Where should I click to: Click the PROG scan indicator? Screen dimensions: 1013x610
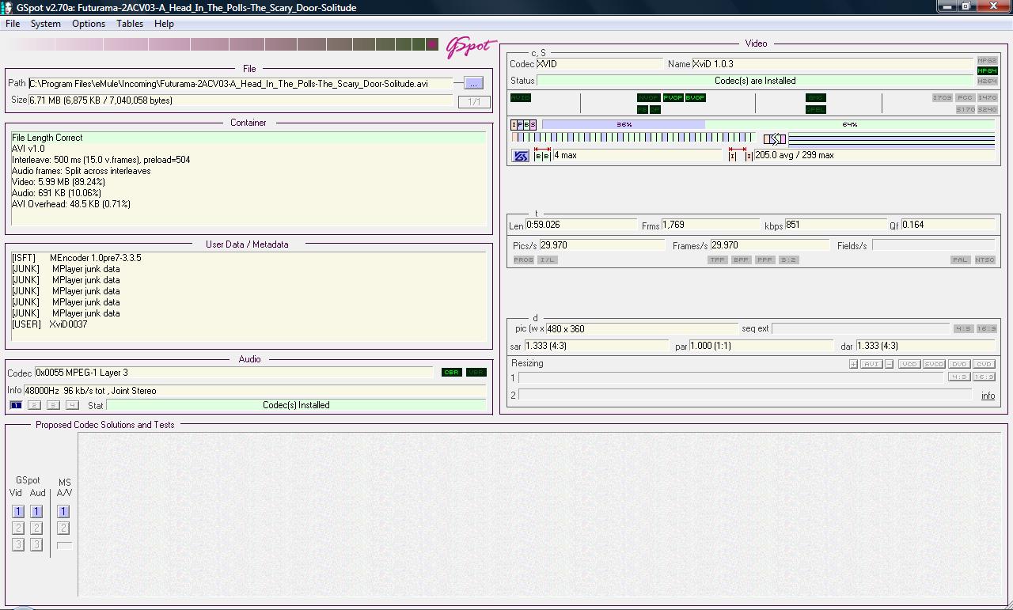523,260
